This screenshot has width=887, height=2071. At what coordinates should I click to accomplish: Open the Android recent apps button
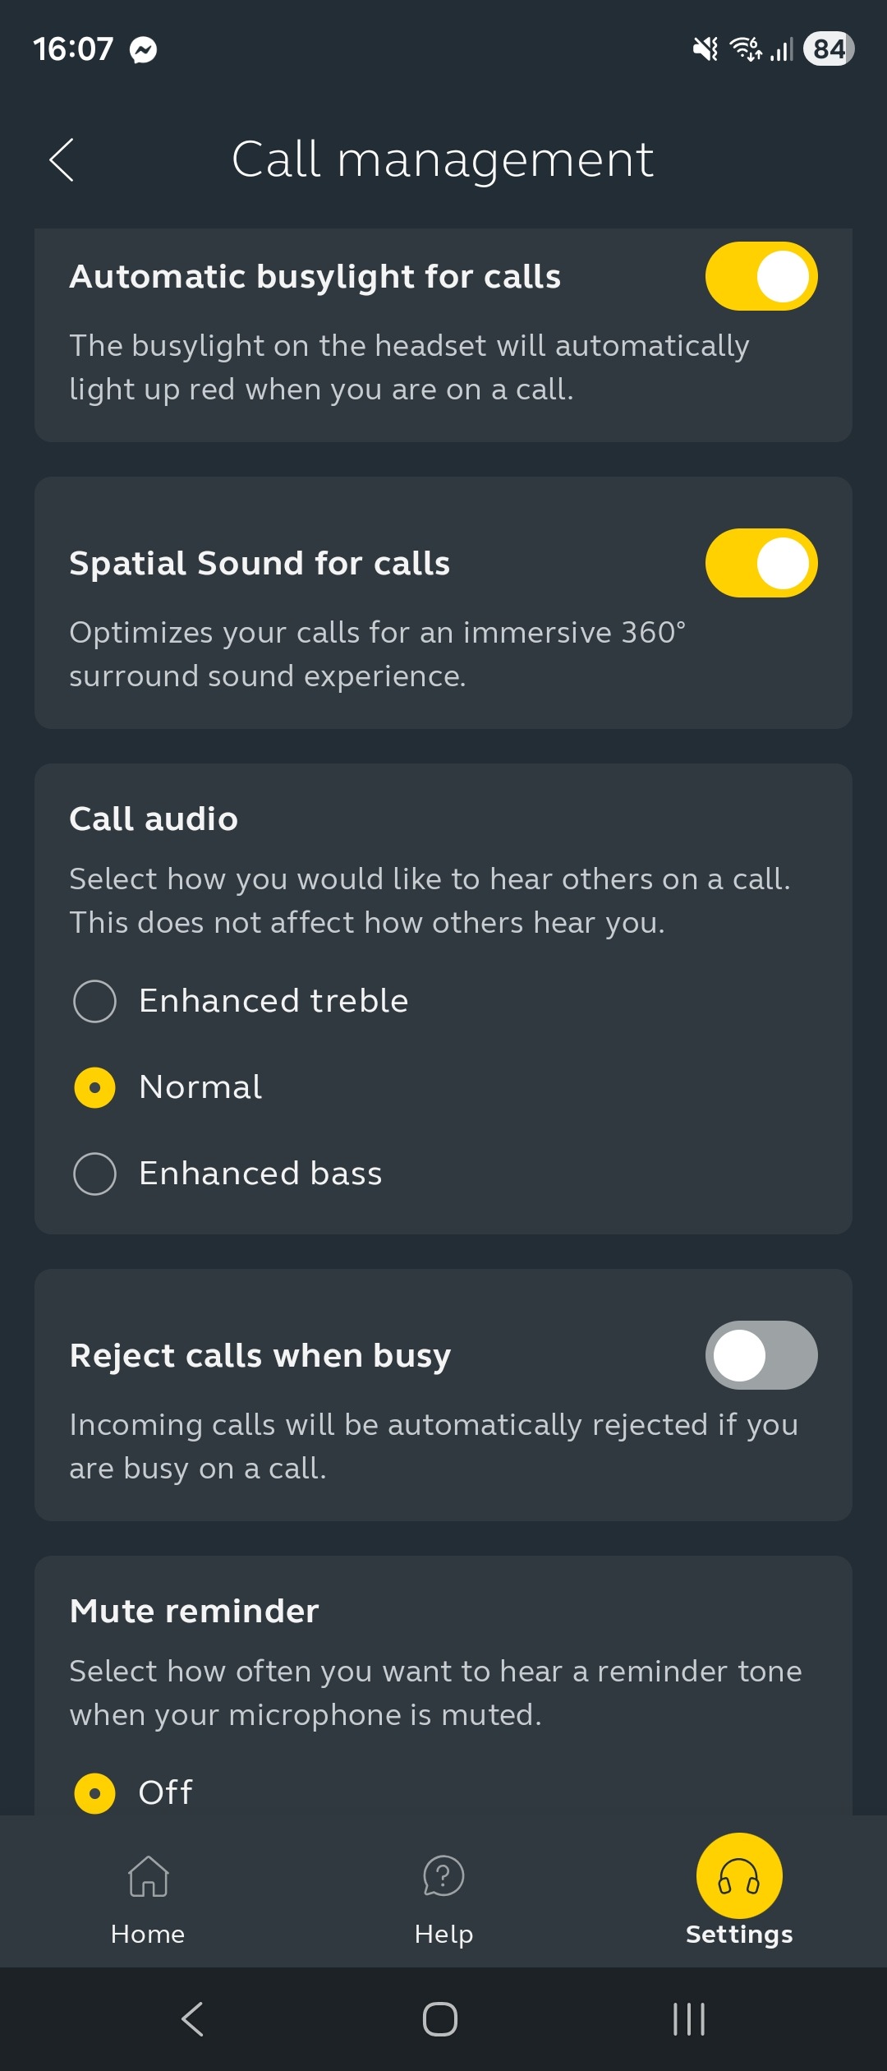point(688,2018)
